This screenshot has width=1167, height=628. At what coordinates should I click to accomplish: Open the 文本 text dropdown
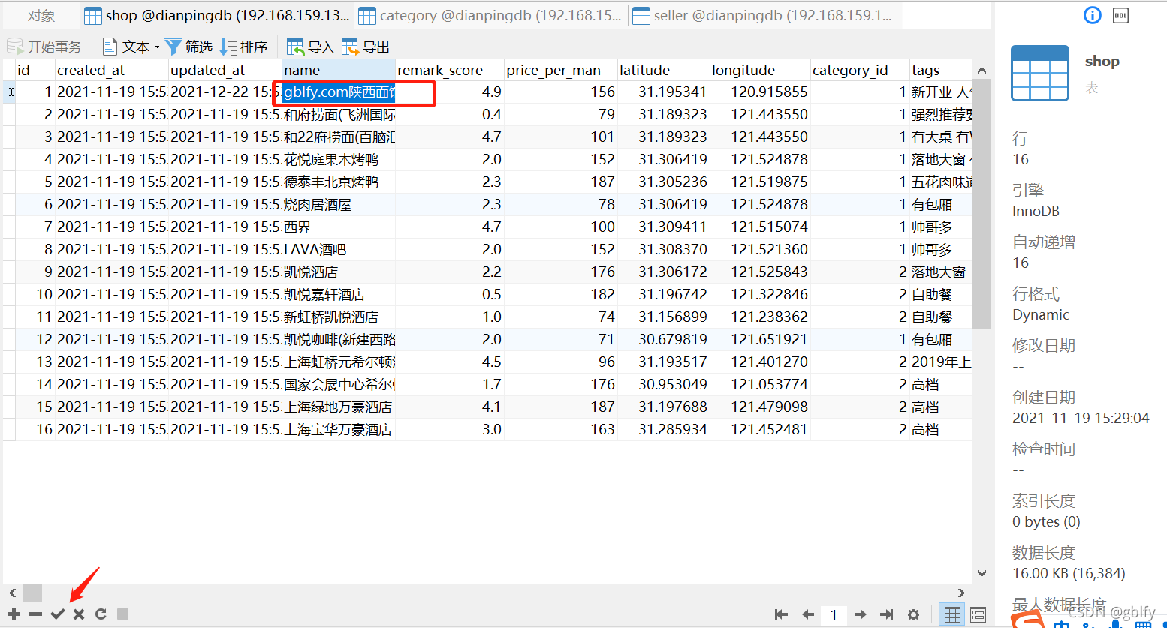131,47
